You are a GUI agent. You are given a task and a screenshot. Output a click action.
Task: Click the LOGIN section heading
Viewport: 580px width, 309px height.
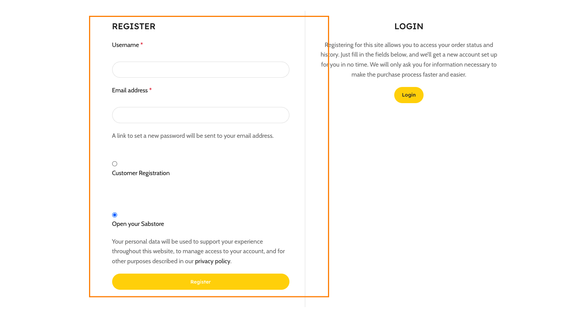[x=409, y=27]
